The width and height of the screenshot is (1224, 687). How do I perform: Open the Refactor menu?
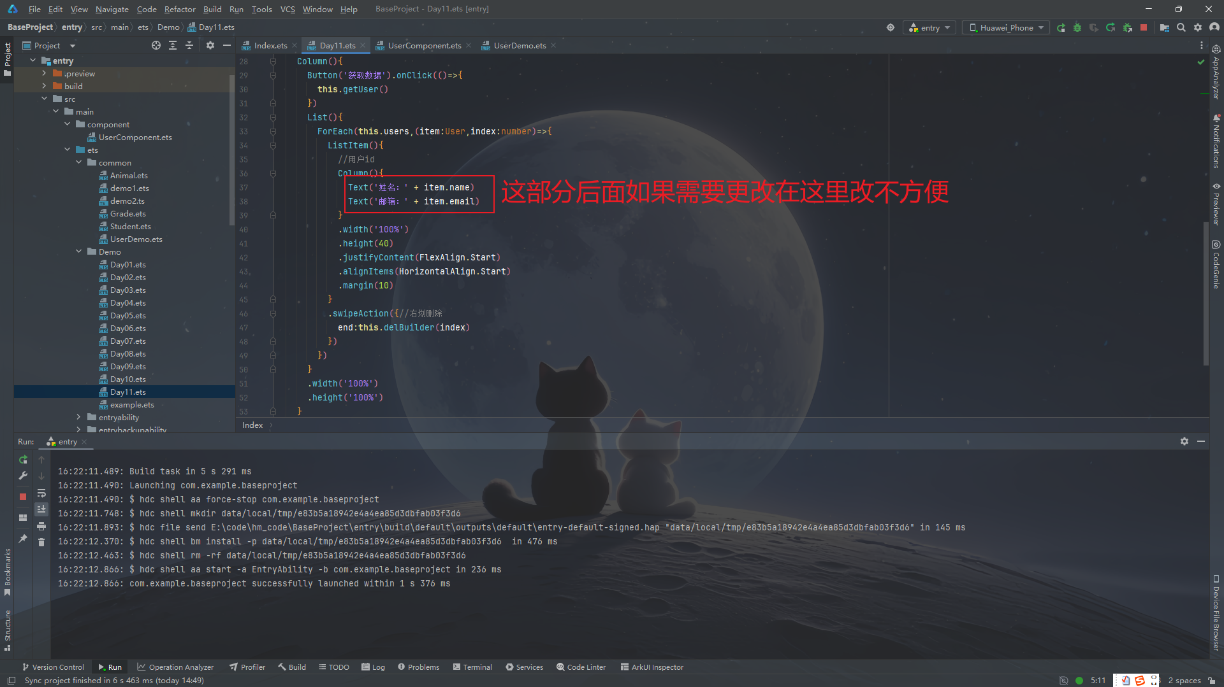(180, 9)
